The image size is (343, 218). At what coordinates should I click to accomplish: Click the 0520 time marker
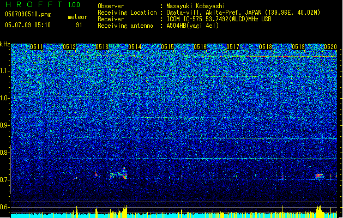pos(330,47)
